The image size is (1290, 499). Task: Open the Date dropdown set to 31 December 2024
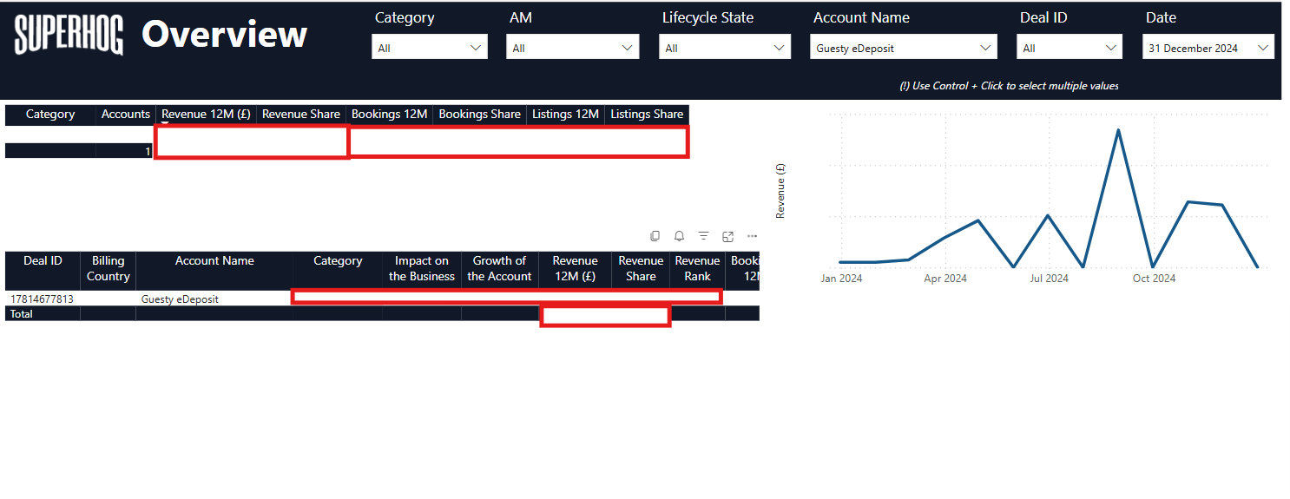(1208, 48)
